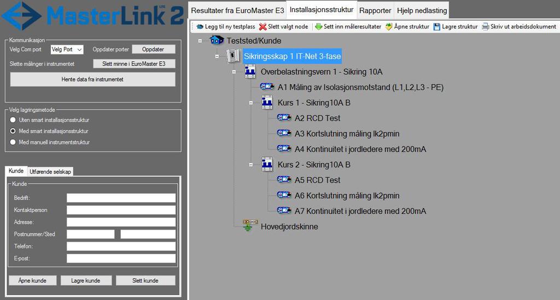Image resolution: width=560 pixels, height=300 pixels.
Task: Click the Legg til ny testplass toolbar icon
Action: tap(200, 27)
